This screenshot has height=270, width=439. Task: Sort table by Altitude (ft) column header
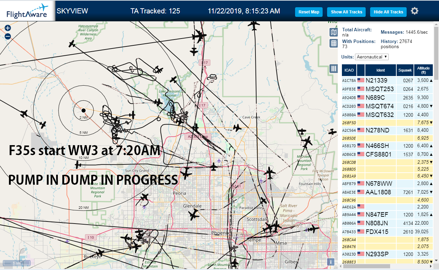point(424,70)
